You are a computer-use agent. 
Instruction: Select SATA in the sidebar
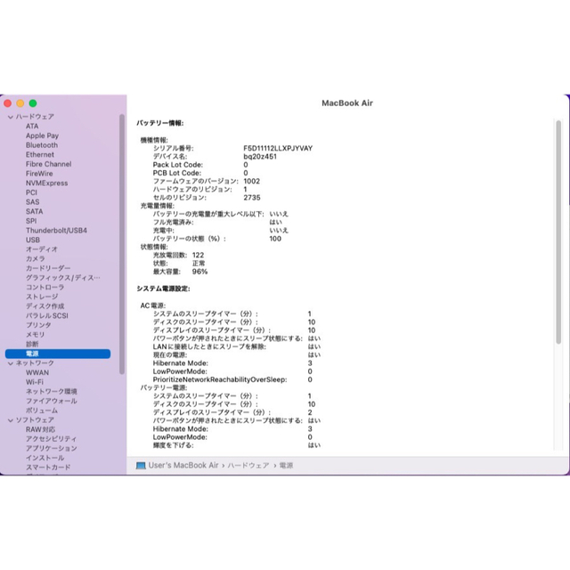pos(34,211)
